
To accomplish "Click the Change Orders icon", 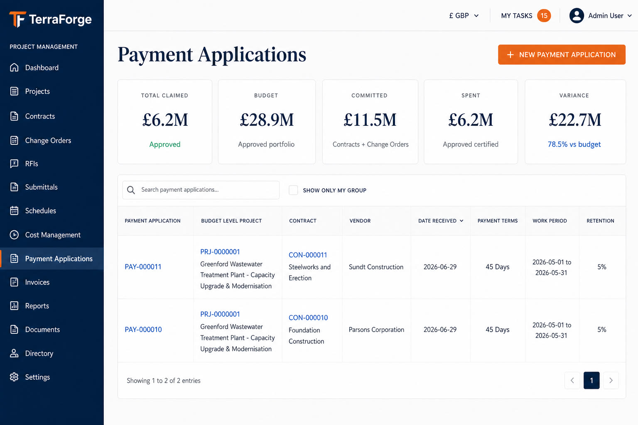I will pyautogui.click(x=14, y=140).
